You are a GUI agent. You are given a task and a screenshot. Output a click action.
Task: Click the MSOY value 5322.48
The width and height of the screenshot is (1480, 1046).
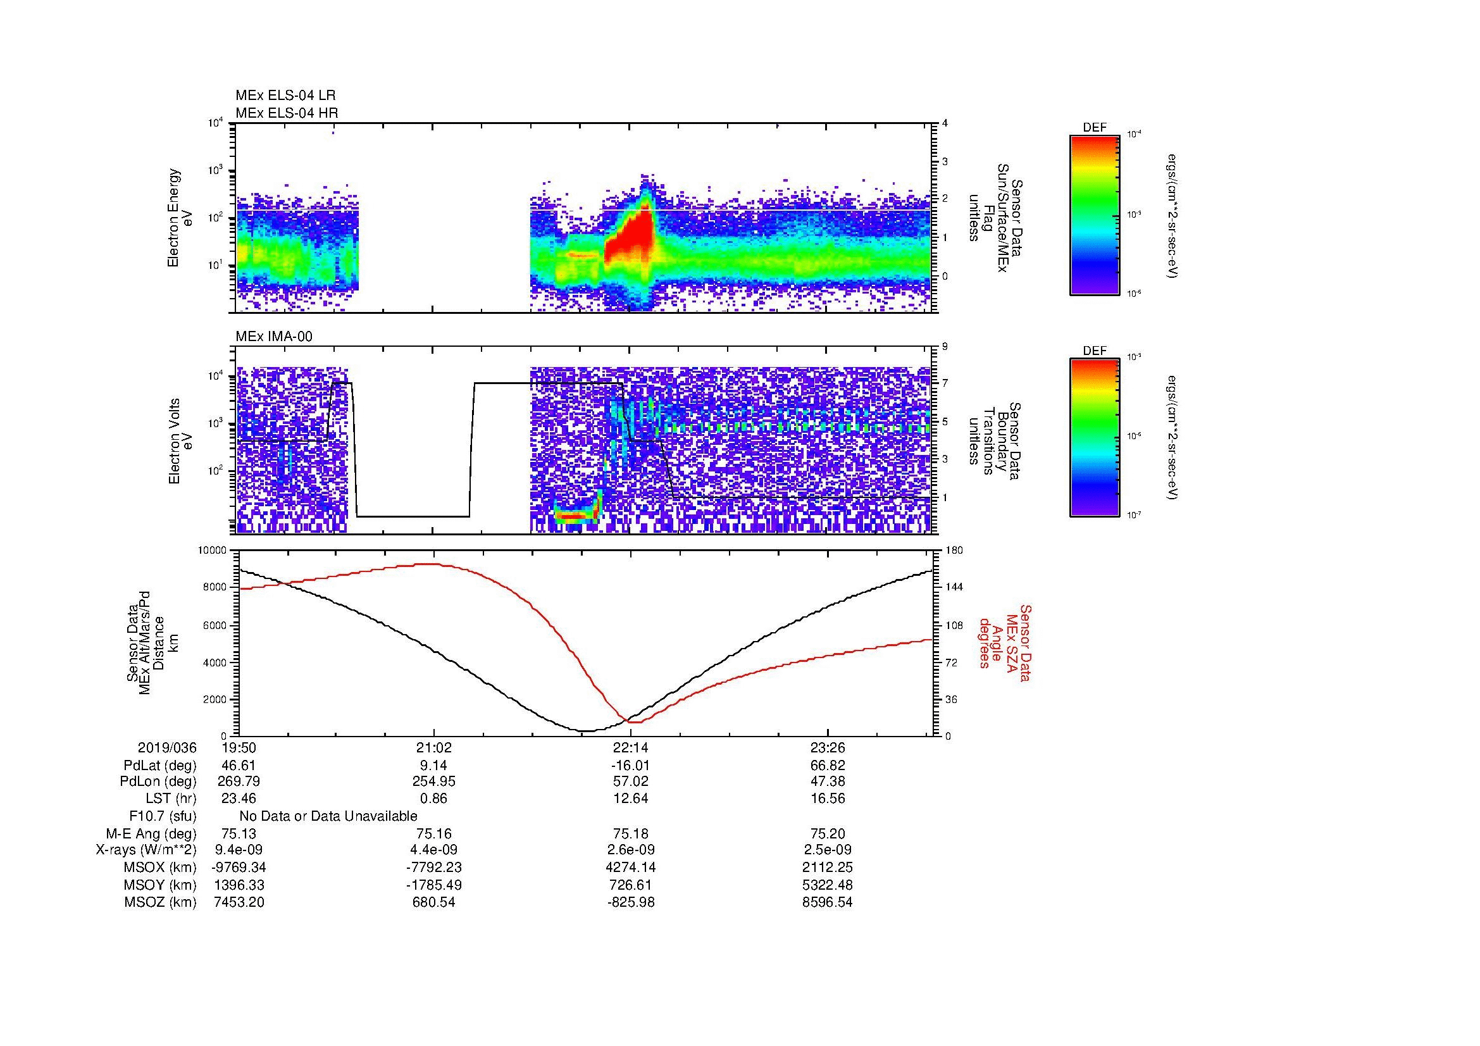point(827,885)
